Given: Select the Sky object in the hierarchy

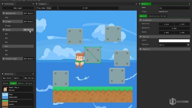Looking at the screenshot, I should (7, 17).
